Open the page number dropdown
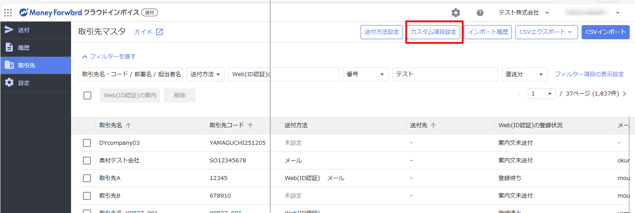Screen dimensions: 635x213 pos(542,94)
